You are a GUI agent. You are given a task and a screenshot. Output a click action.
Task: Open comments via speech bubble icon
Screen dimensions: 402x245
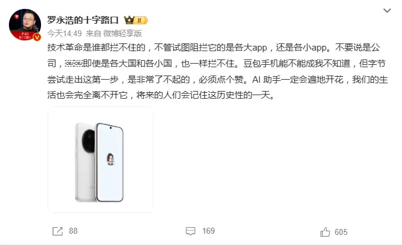coord(190,231)
